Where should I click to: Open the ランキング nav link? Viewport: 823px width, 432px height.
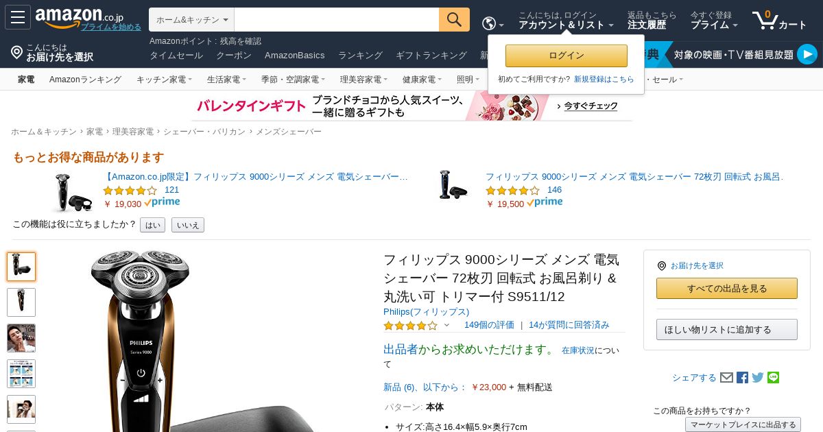pos(360,56)
